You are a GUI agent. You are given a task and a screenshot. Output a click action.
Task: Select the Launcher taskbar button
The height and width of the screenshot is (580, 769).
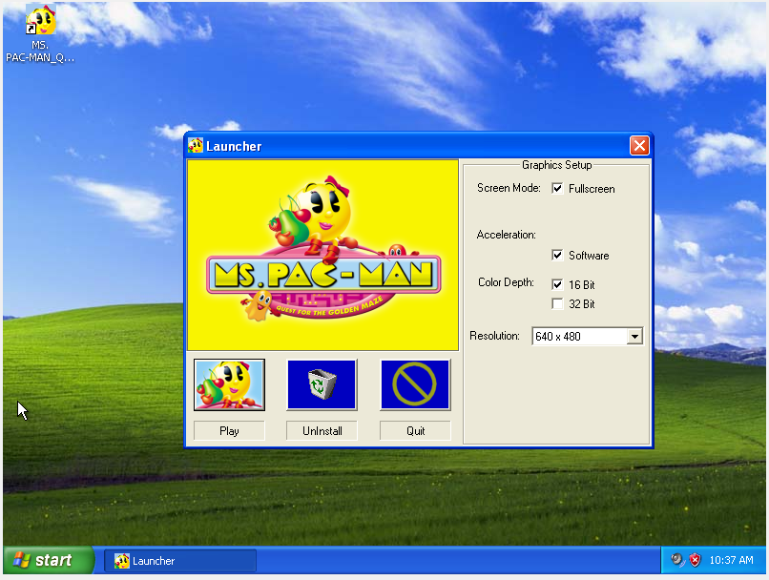[x=180, y=560]
